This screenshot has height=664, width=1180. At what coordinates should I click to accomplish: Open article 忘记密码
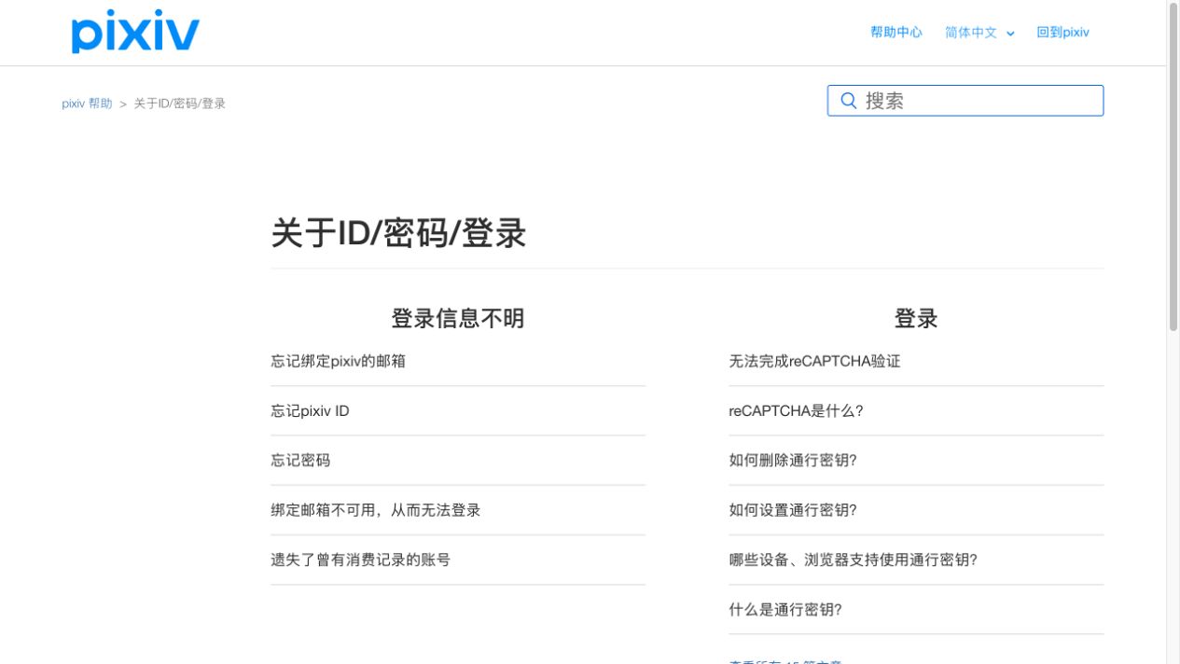coord(300,460)
